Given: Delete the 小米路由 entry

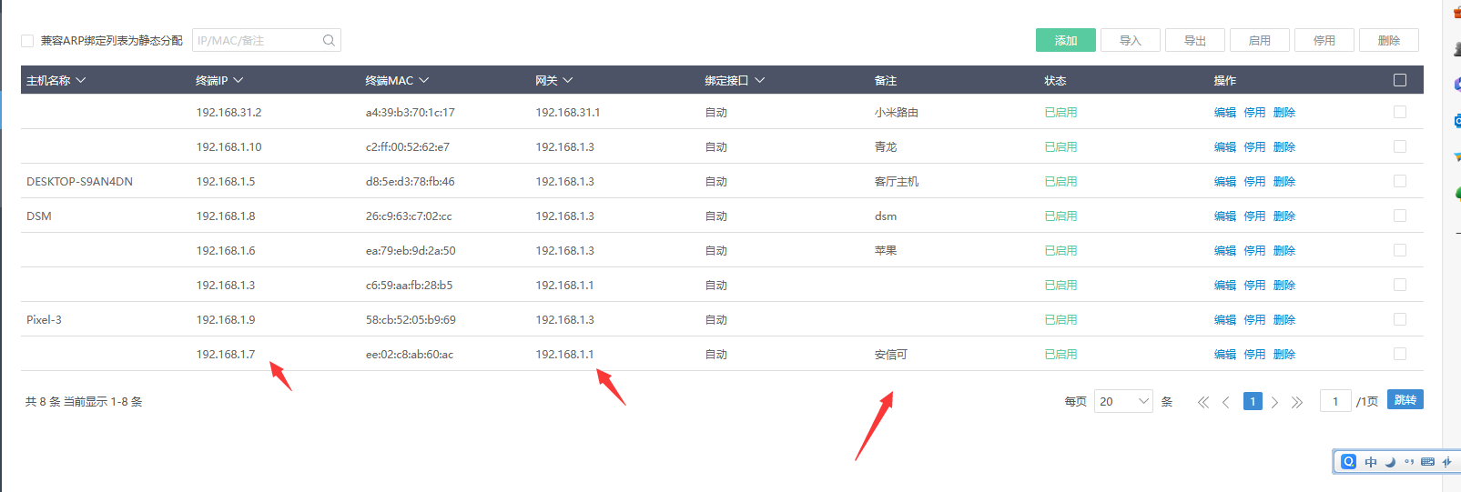Looking at the screenshot, I should 1284,113.
